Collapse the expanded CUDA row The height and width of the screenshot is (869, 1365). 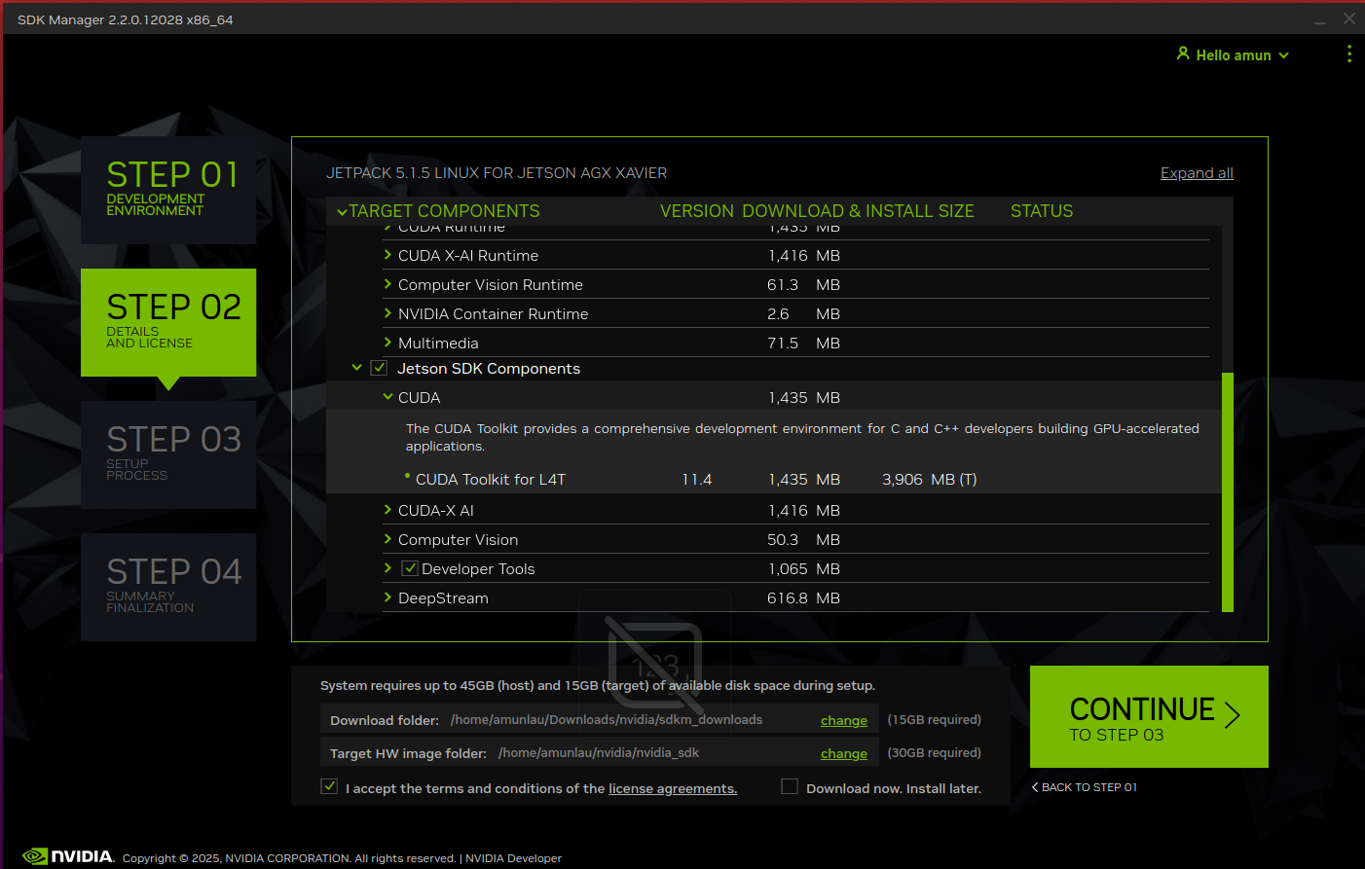(x=387, y=397)
